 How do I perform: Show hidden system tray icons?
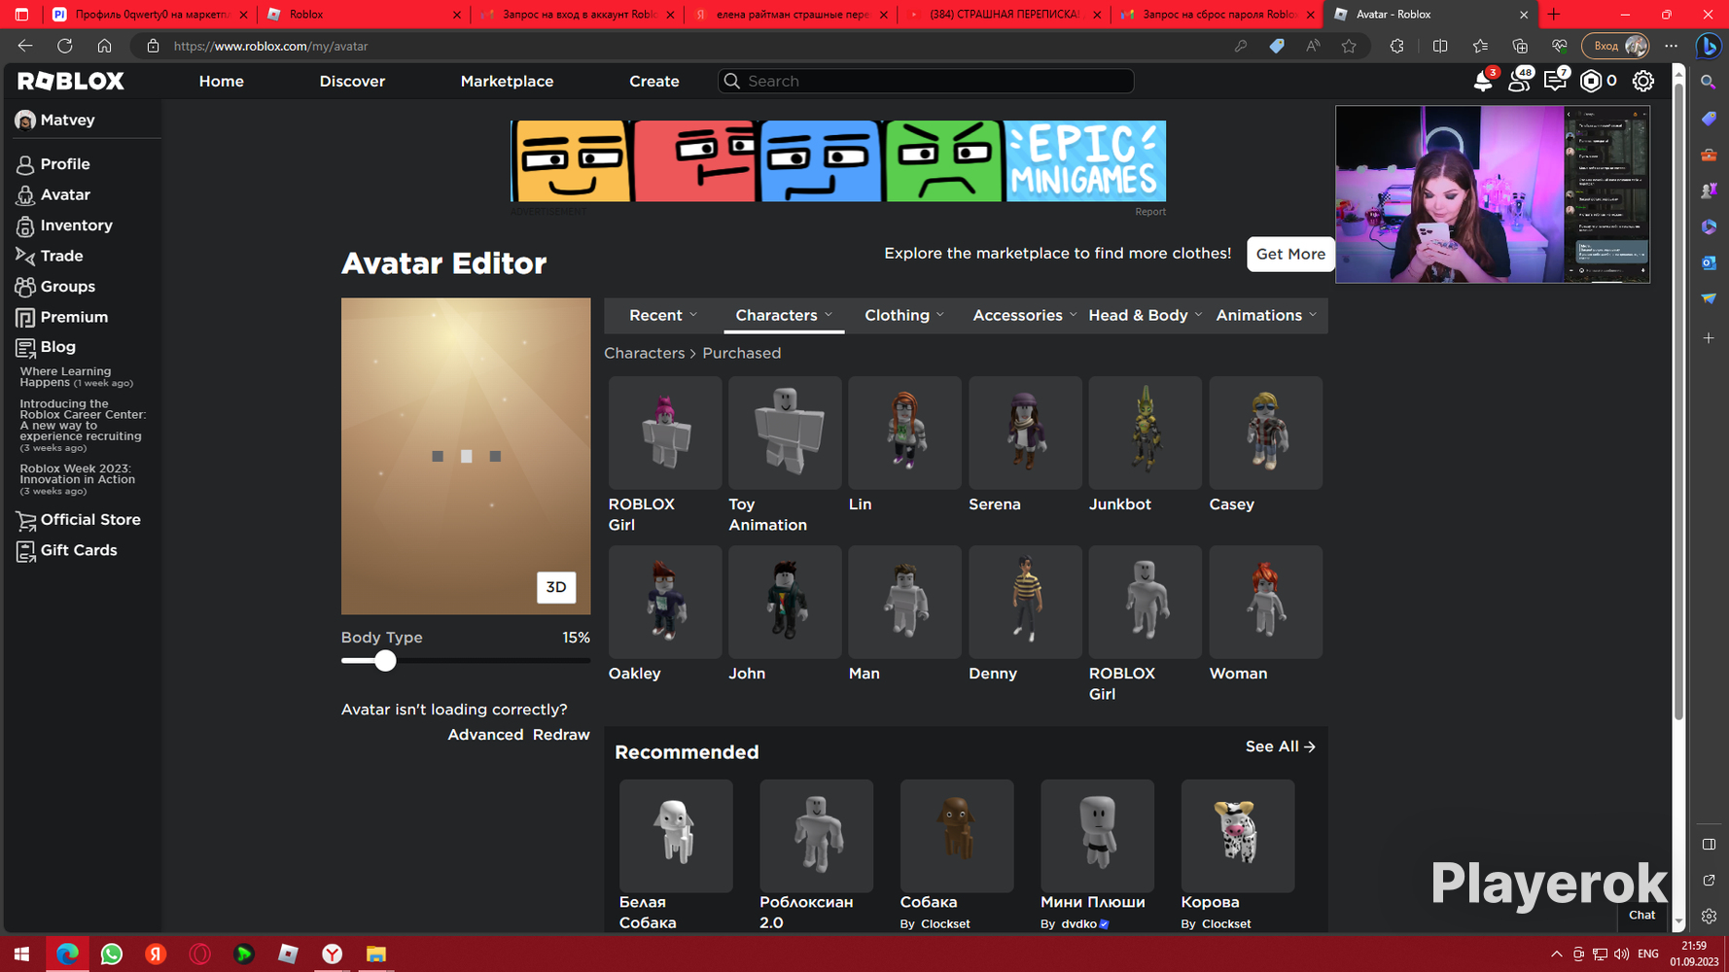(1556, 955)
